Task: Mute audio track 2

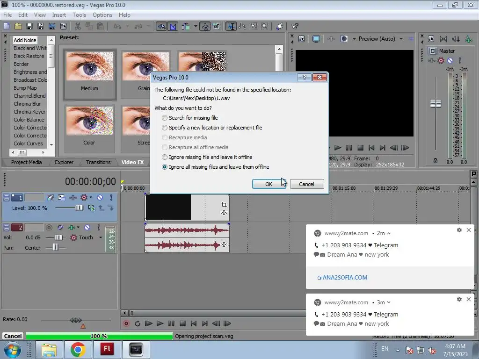Action: (87, 228)
